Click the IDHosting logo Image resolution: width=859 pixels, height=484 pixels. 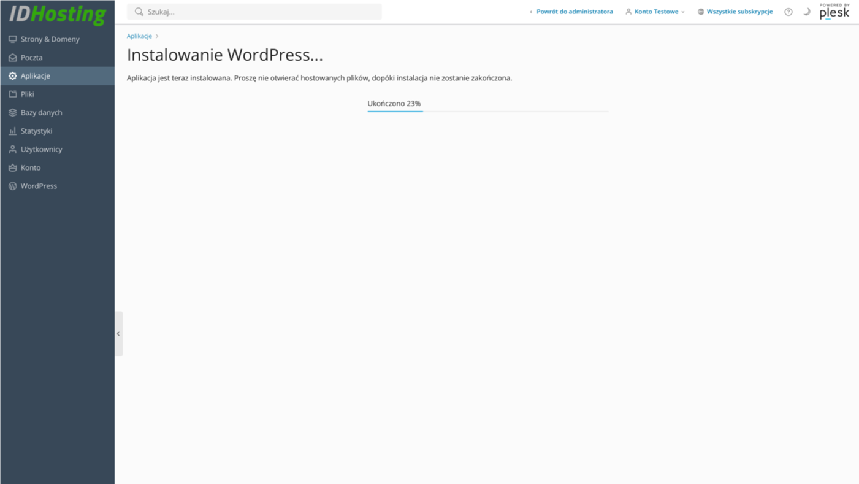pyautogui.click(x=57, y=15)
